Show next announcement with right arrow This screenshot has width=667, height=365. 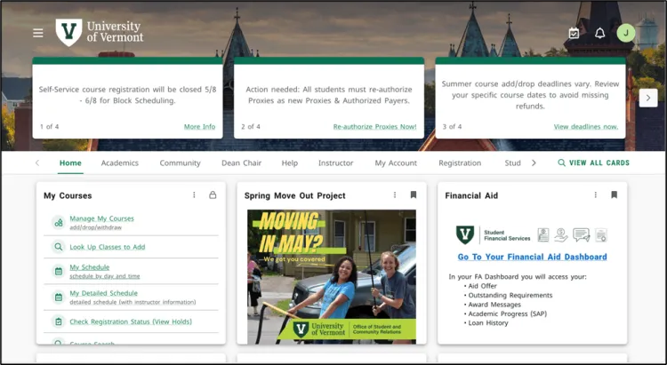[647, 98]
